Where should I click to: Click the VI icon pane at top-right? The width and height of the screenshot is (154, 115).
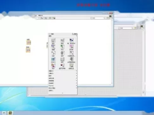[111, 17]
